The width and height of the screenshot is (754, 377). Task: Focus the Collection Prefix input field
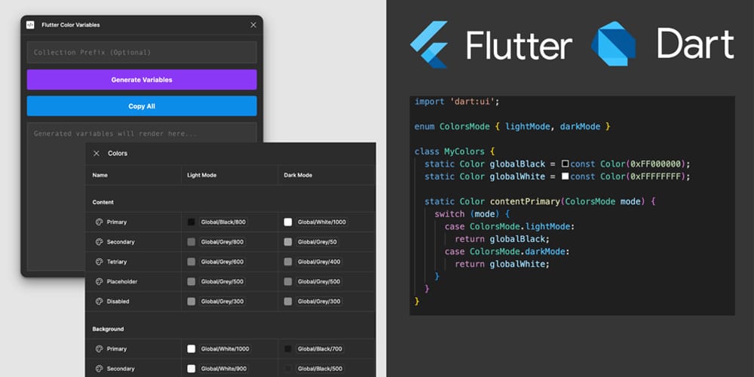coord(142,53)
